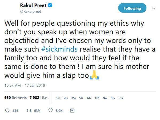Click the Siv liker avatar

pos(113,98)
